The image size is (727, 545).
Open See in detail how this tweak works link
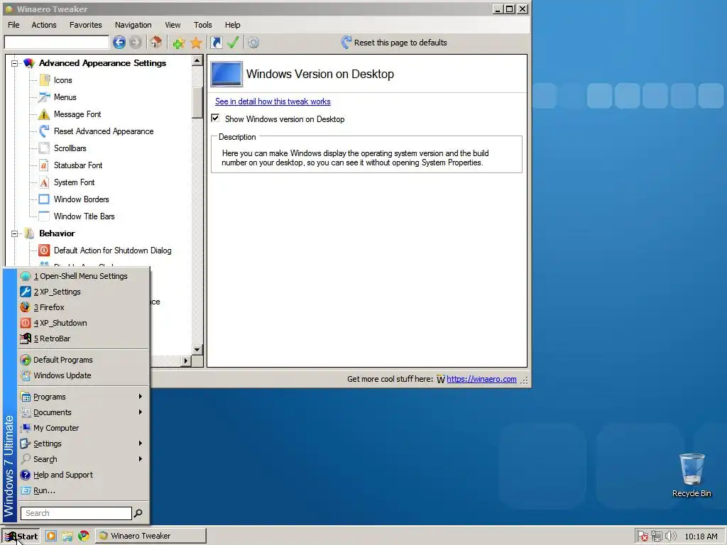(x=273, y=101)
